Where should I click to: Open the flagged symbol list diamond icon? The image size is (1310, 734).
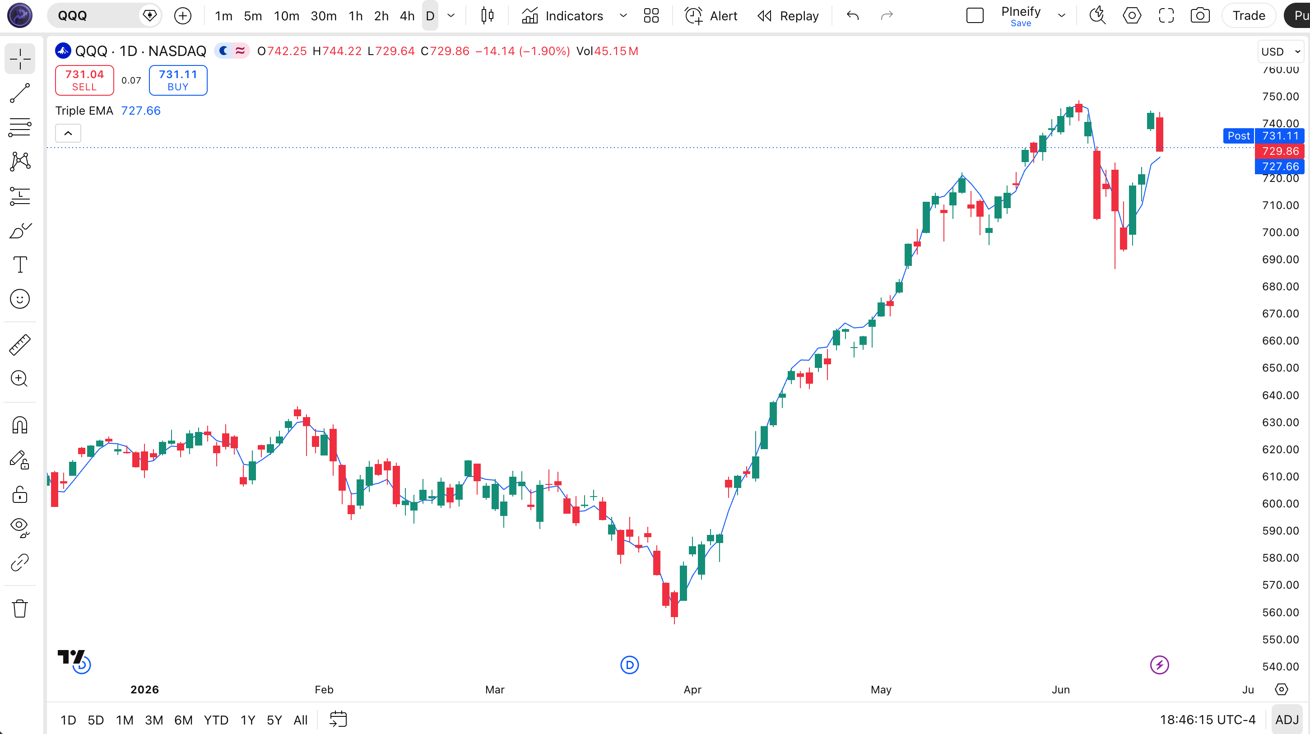point(149,16)
